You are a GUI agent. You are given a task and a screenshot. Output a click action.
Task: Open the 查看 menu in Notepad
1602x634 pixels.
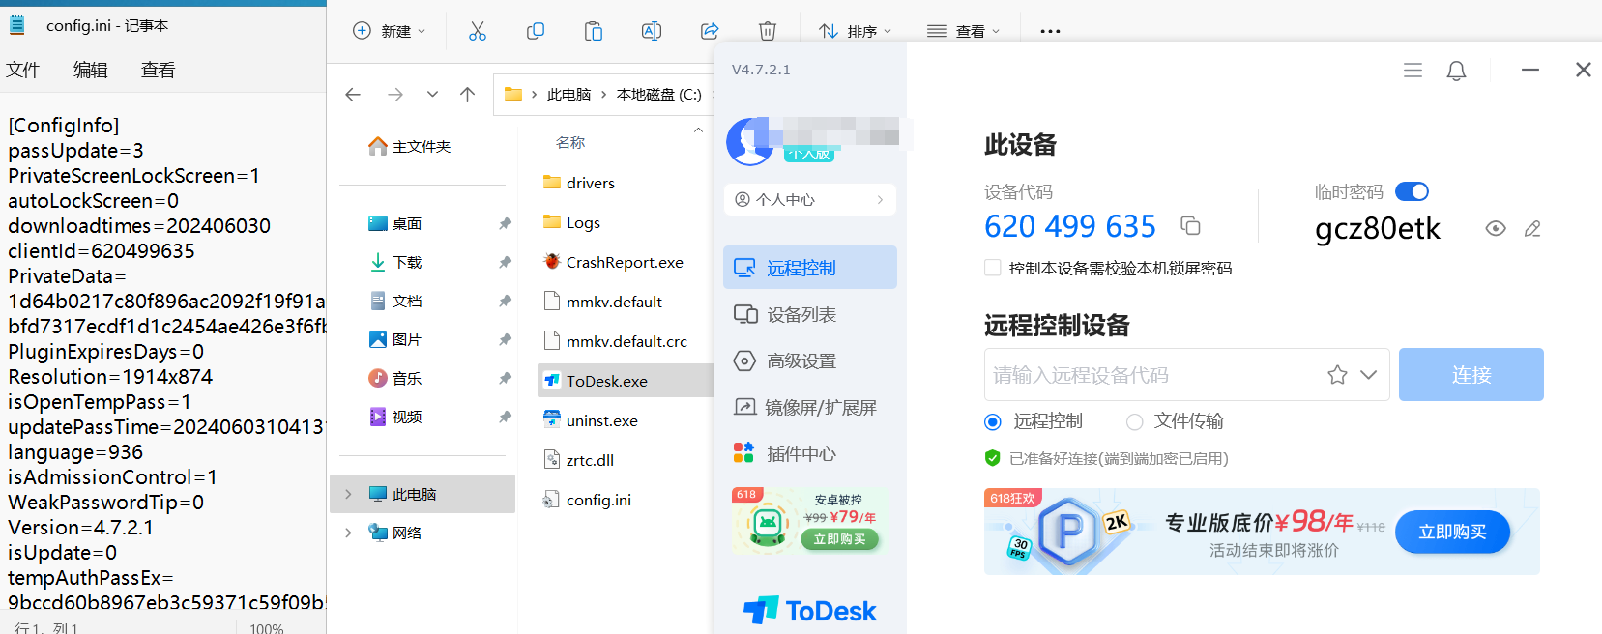[x=159, y=70]
